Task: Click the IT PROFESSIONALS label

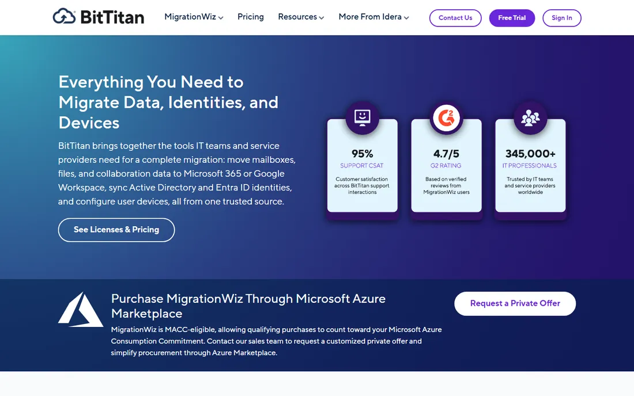Action: [x=530, y=166]
